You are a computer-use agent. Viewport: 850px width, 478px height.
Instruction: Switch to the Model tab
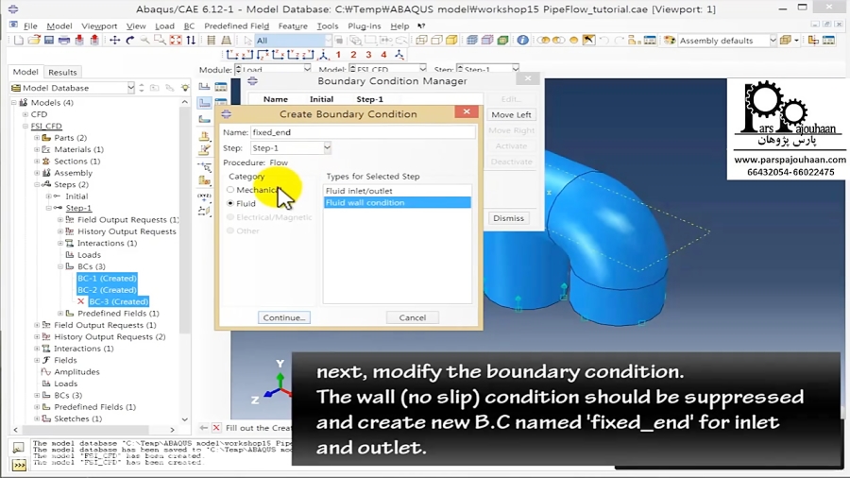pyautogui.click(x=25, y=72)
